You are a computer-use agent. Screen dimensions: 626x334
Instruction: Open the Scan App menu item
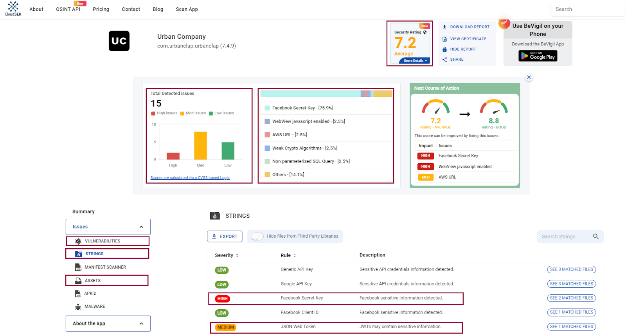(187, 9)
